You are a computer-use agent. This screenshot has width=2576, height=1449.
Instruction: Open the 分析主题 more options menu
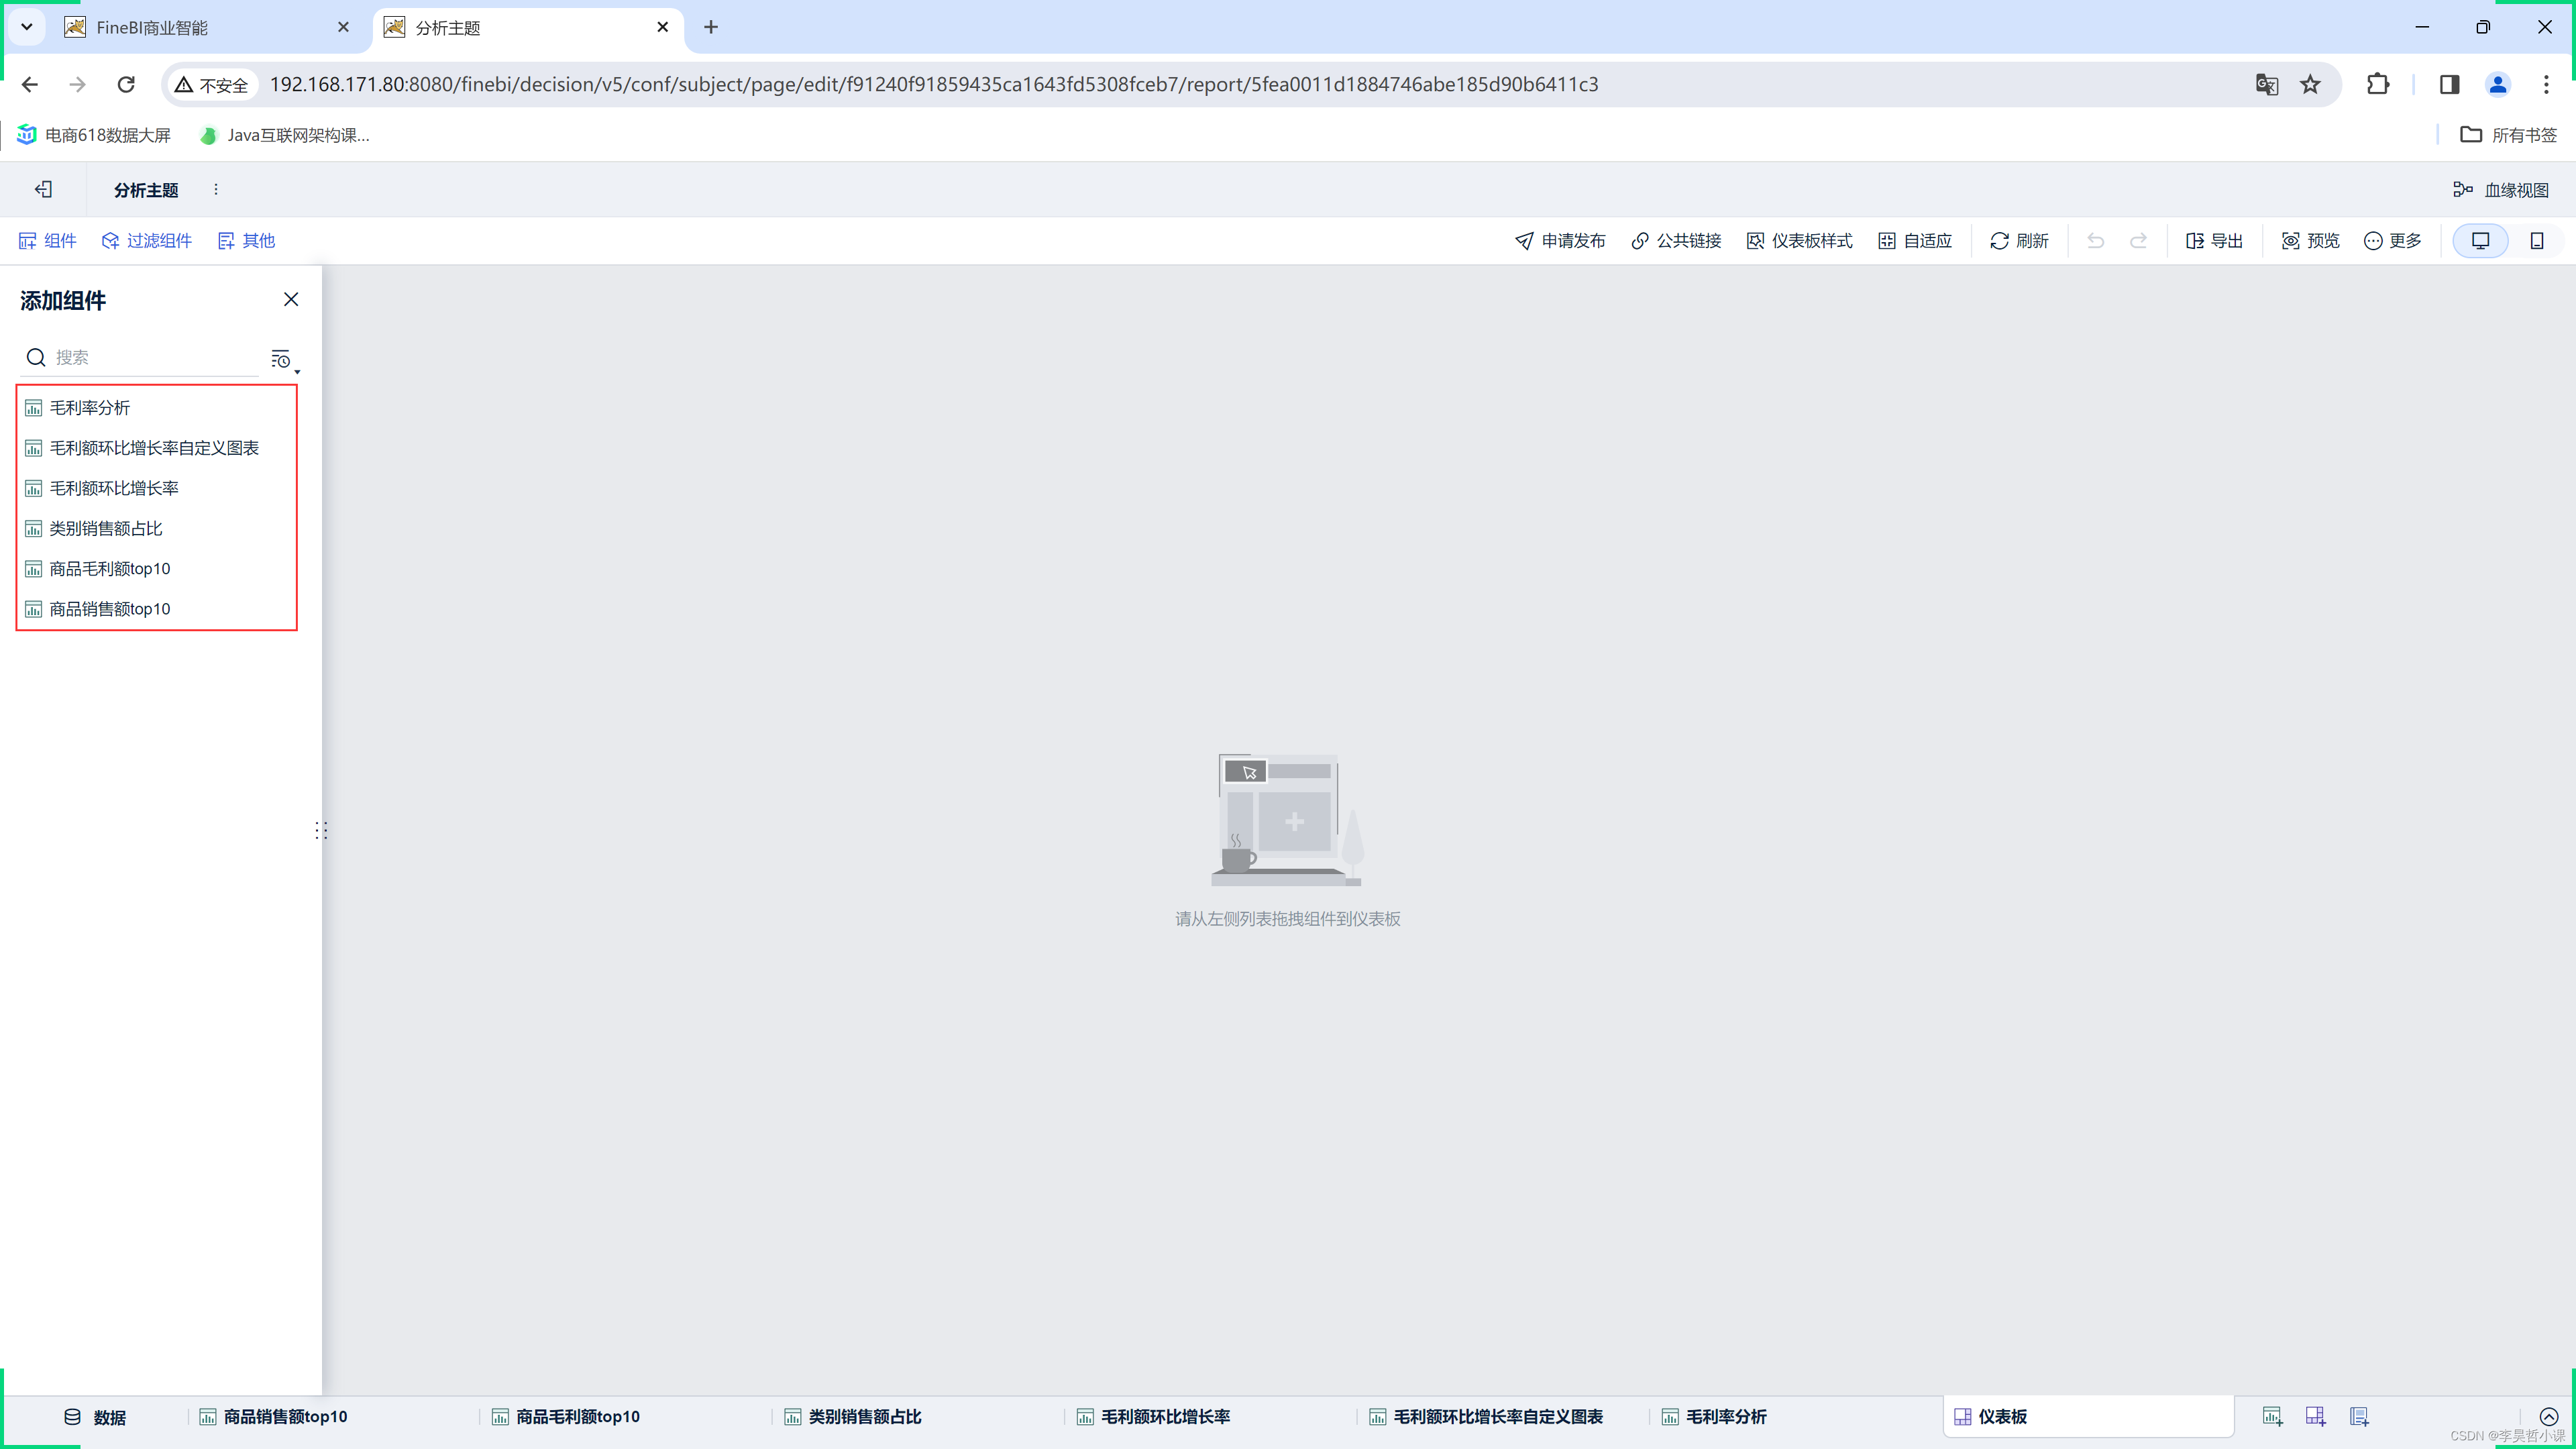(x=216, y=189)
